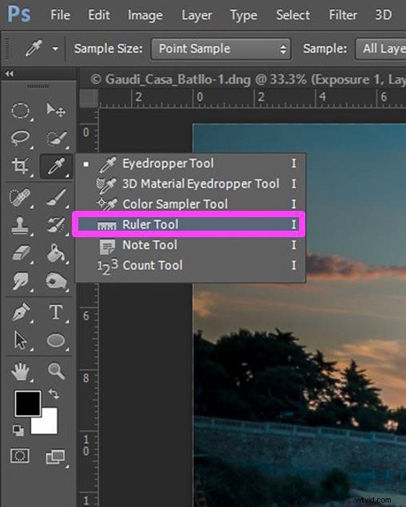
Task: Choose Note Tool from the flyout
Action: pos(191,245)
